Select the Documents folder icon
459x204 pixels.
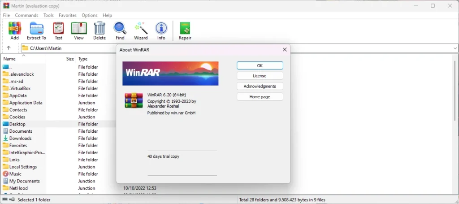coord(5,131)
